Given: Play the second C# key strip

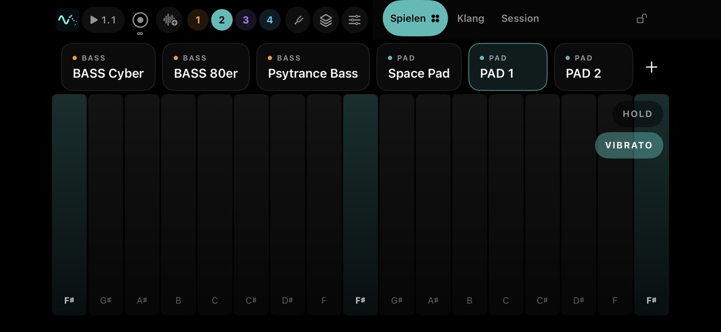Looking at the screenshot, I should (542, 205).
